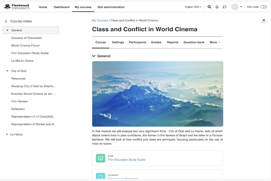Click the La Haine section label

pos(16,134)
